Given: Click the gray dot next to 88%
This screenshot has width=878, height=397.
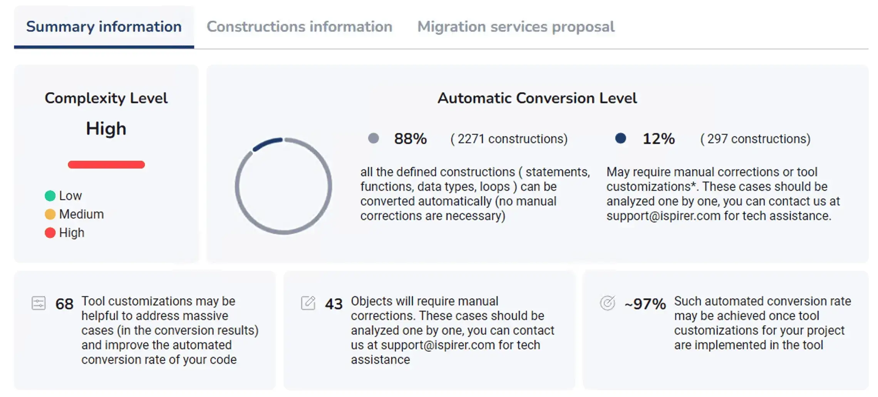Looking at the screenshot, I should coord(373,138).
